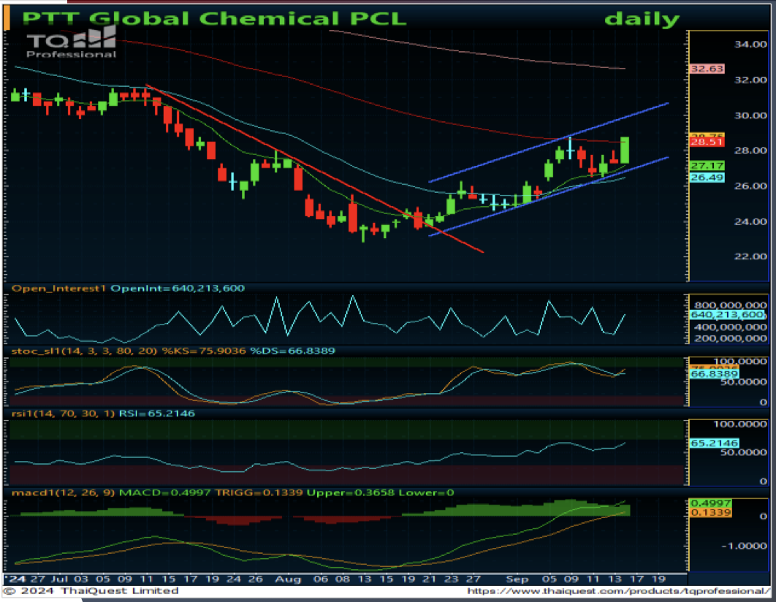Click the stoc_sl1(14, 3, 3, 80, 20) label

84,351
